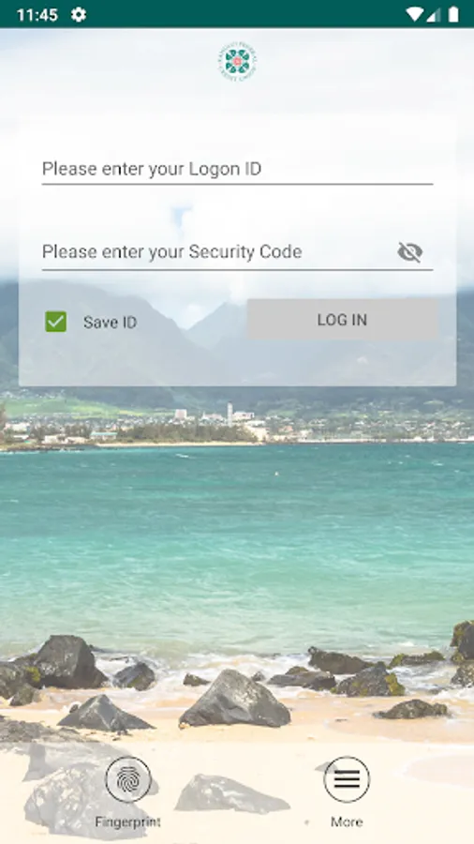This screenshot has width=474, height=844.
Task: Tap the Fingerprint label text
Action: [128, 821]
